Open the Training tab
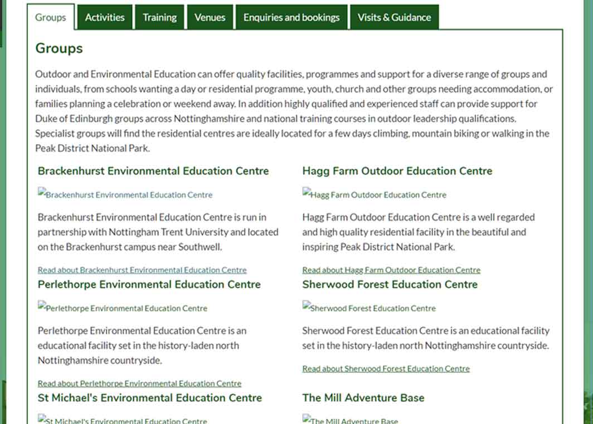 159,17
